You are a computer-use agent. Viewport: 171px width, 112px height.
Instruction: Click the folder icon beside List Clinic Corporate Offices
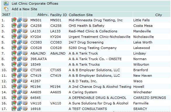[x=6, y=3]
